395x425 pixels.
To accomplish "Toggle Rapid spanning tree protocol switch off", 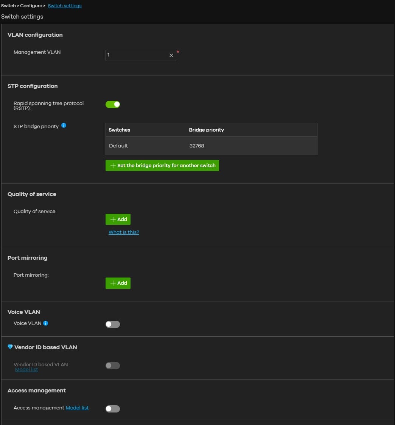I will 113,104.
